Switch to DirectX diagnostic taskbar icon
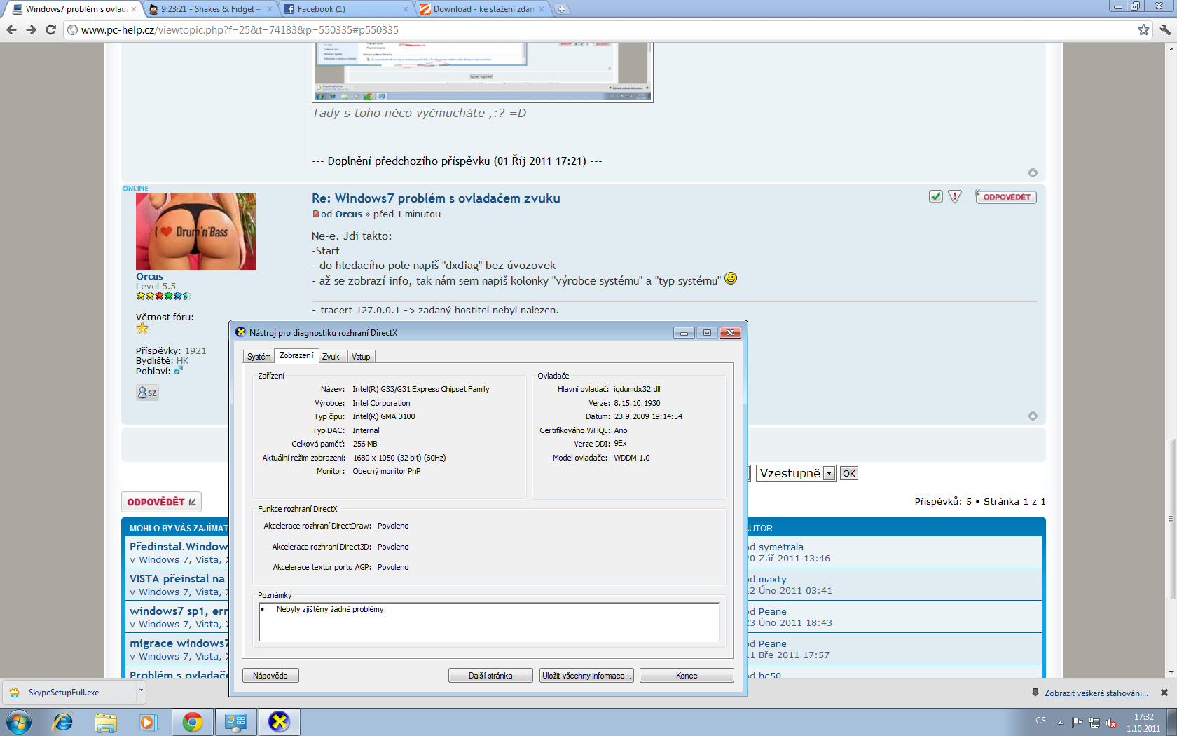Viewport: 1177px width, 736px height. click(x=279, y=722)
